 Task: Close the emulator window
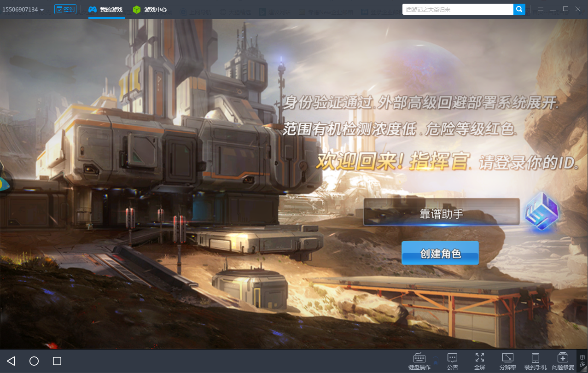pos(578,9)
